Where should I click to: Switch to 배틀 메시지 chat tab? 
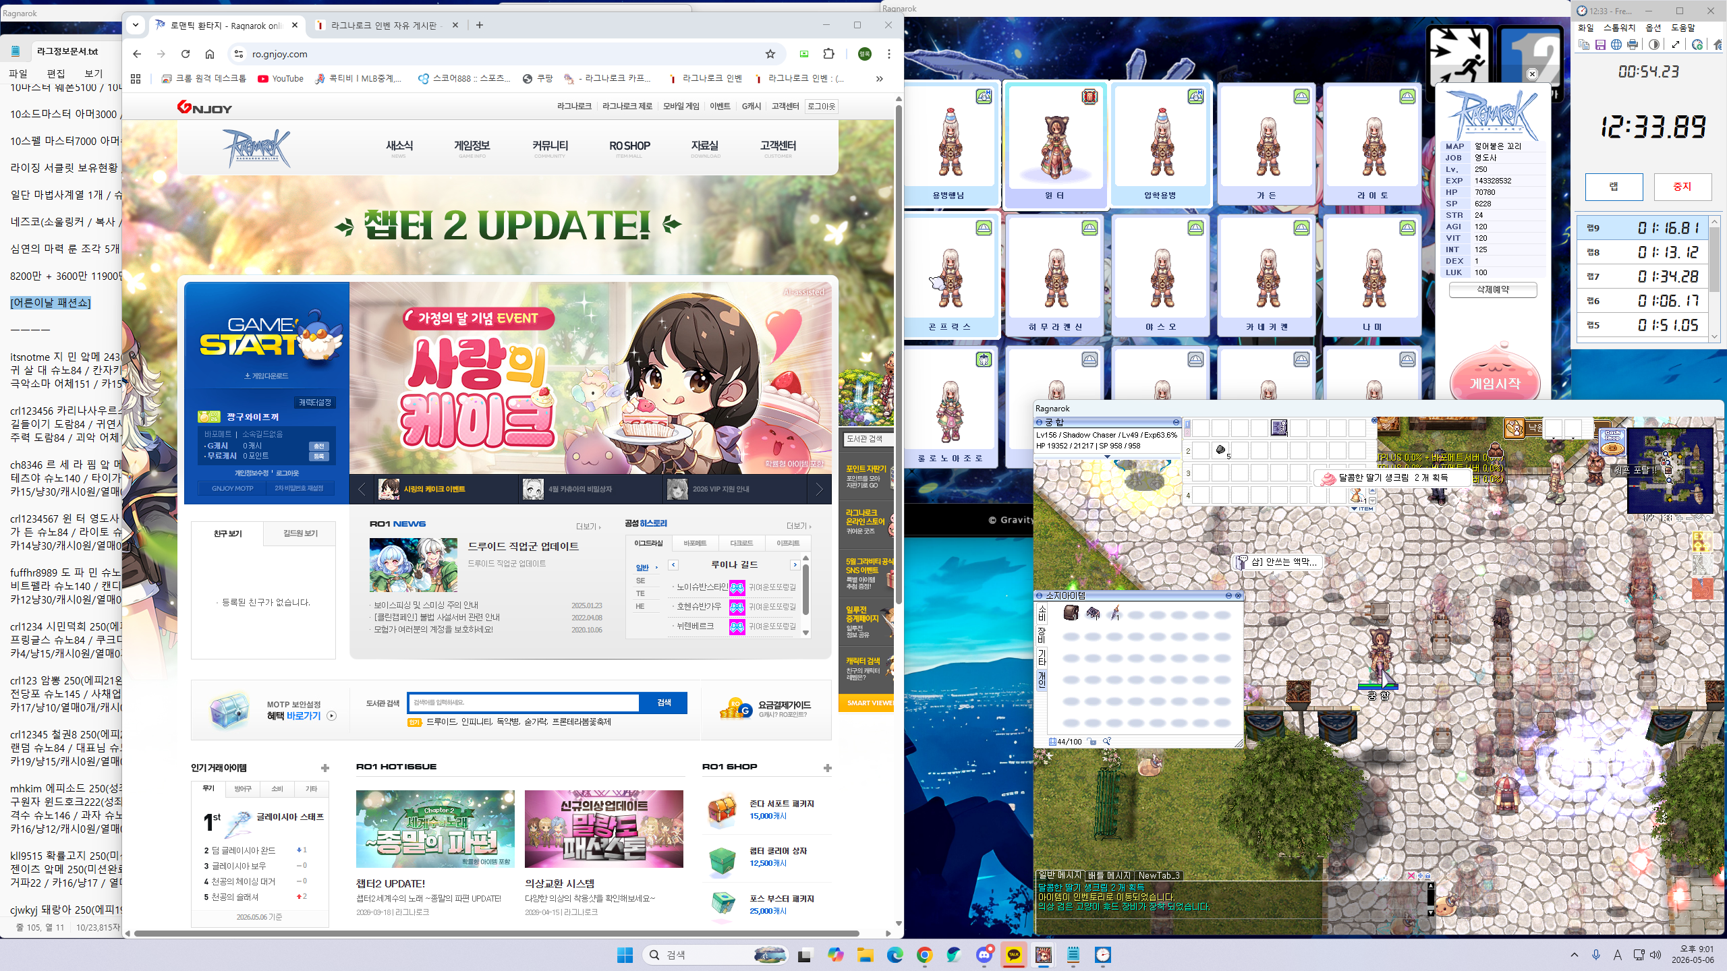pos(1109,876)
